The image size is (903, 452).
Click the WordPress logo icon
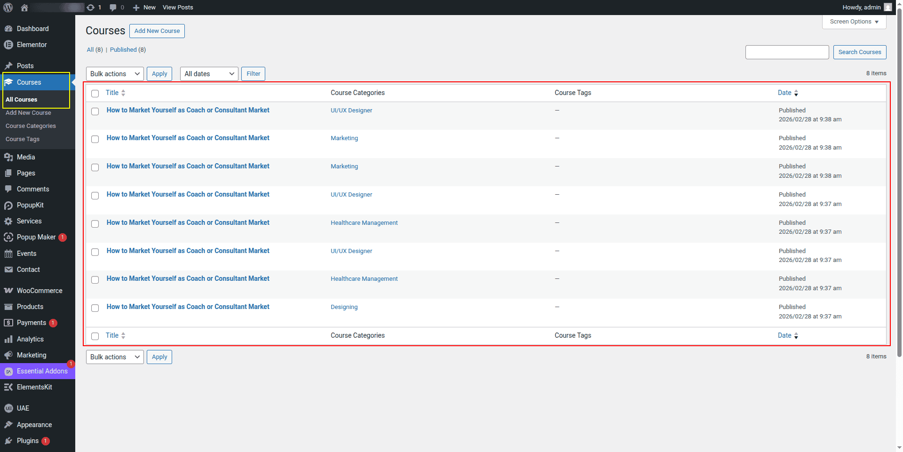click(8, 8)
